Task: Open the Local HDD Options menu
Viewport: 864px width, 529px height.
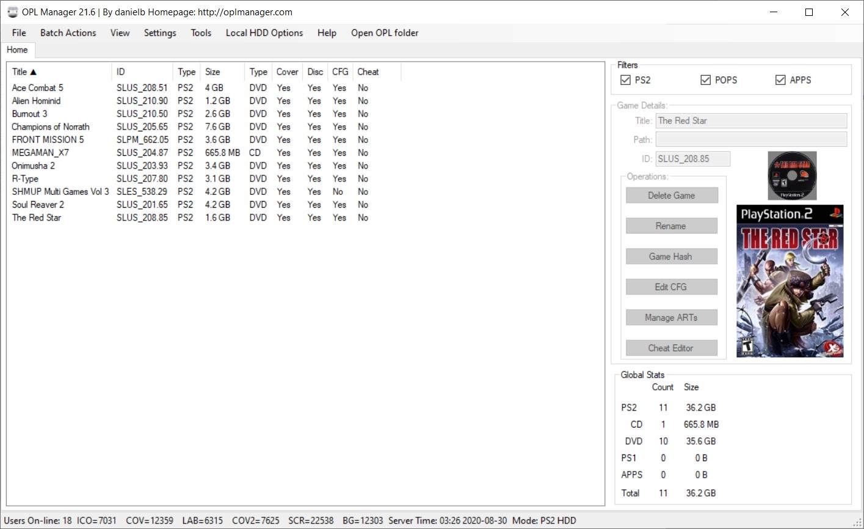Action: (264, 33)
